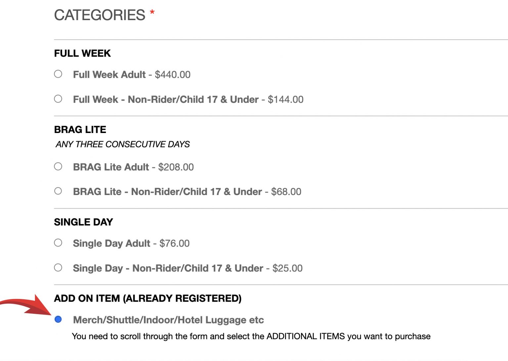Choose Full Week Non-Rider/Child radio button
This screenshot has width=508, height=361.
click(58, 99)
